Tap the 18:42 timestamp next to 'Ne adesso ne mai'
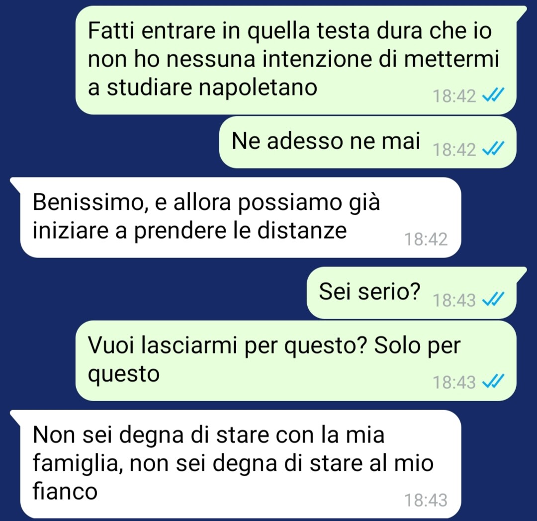Viewport: 537px width, 521px height. 454,150
